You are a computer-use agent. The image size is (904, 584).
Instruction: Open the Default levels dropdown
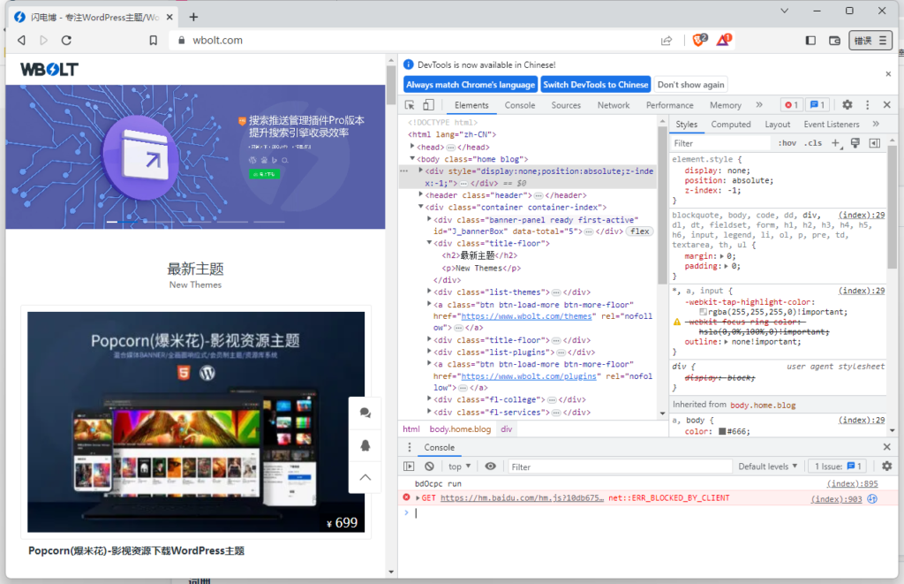768,466
